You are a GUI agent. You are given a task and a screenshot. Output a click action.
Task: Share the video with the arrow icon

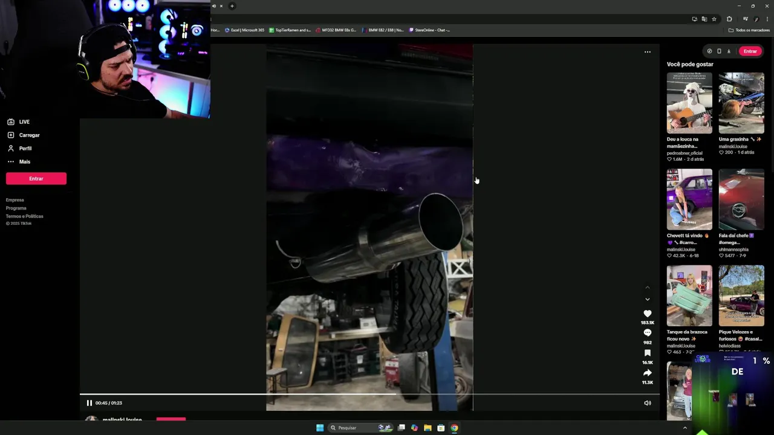click(647, 373)
